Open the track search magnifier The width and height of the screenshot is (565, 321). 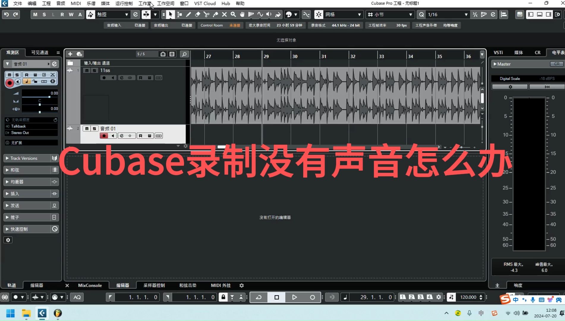coord(184,54)
